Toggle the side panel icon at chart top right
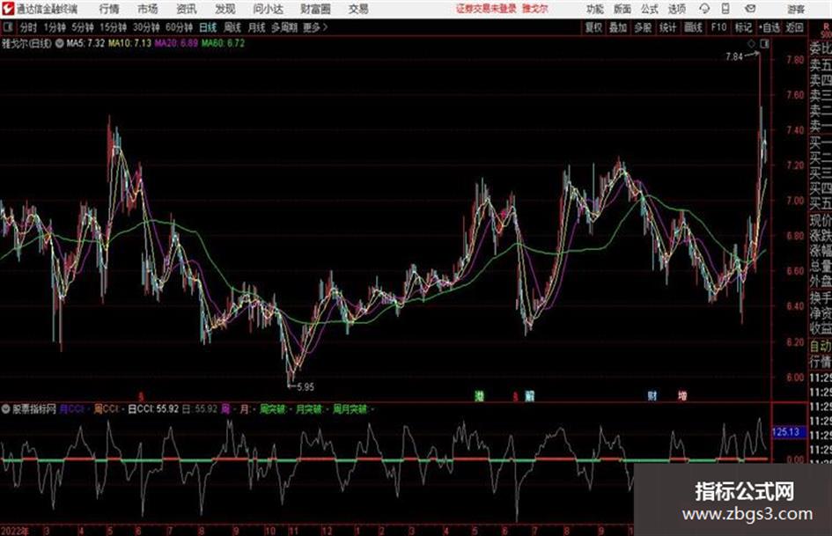The width and height of the screenshot is (832, 536). (x=764, y=44)
